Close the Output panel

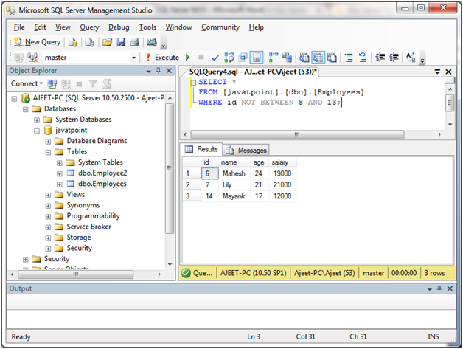(x=450, y=288)
